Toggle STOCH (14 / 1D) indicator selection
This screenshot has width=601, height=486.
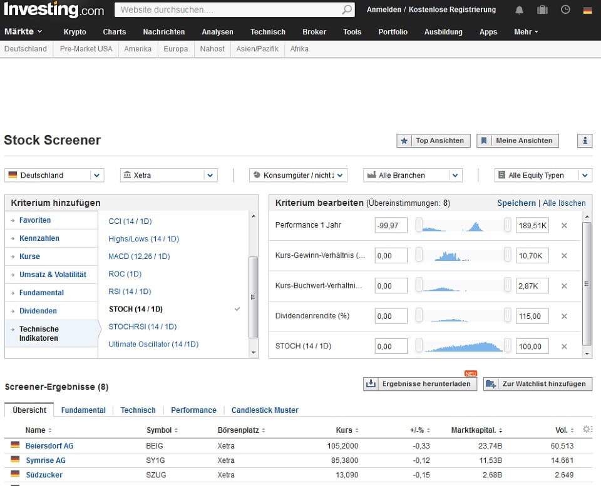pos(135,309)
